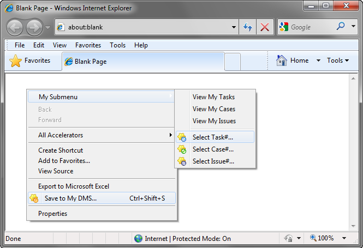Click the Back navigation arrow button
The width and height of the screenshot is (363, 248).
pyautogui.click(x=15, y=27)
